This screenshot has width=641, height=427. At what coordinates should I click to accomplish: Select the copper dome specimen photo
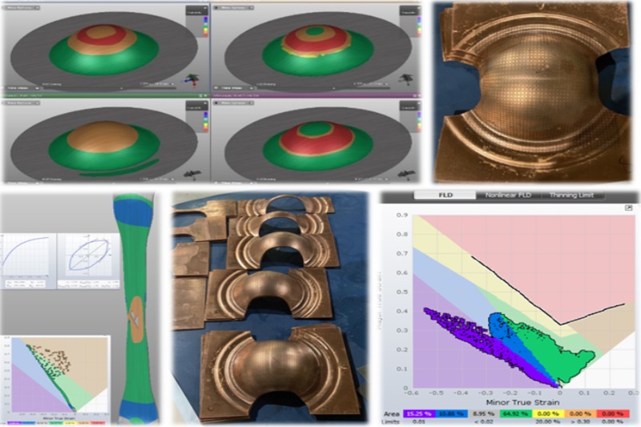tap(534, 91)
